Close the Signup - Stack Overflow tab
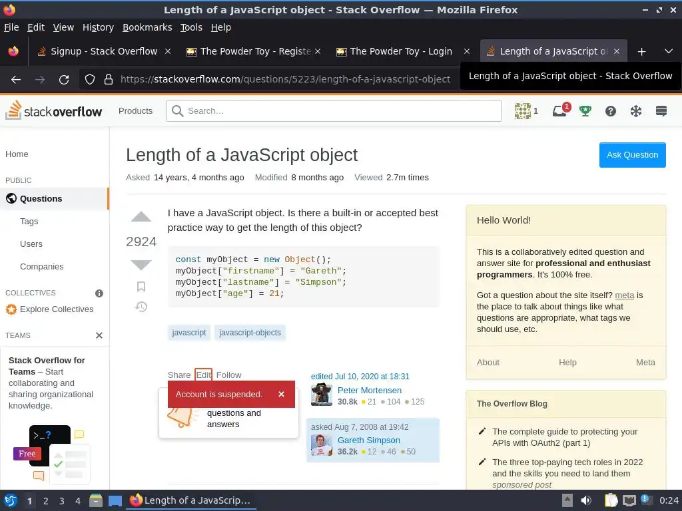The height and width of the screenshot is (511, 682). [168, 51]
